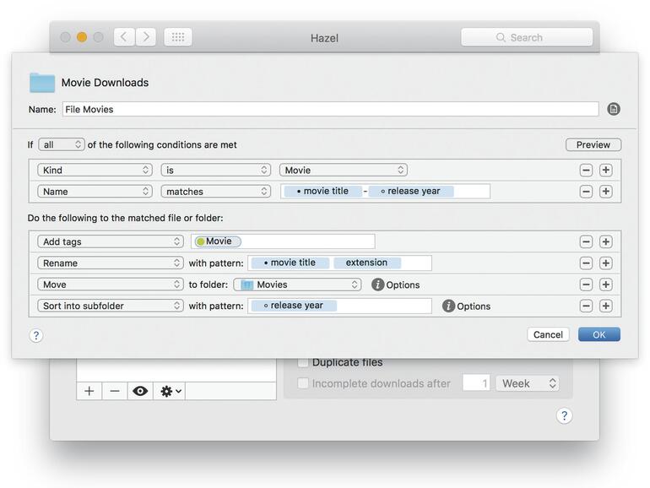
Task: Remove the Move action row
Action: [x=586, y=285]
